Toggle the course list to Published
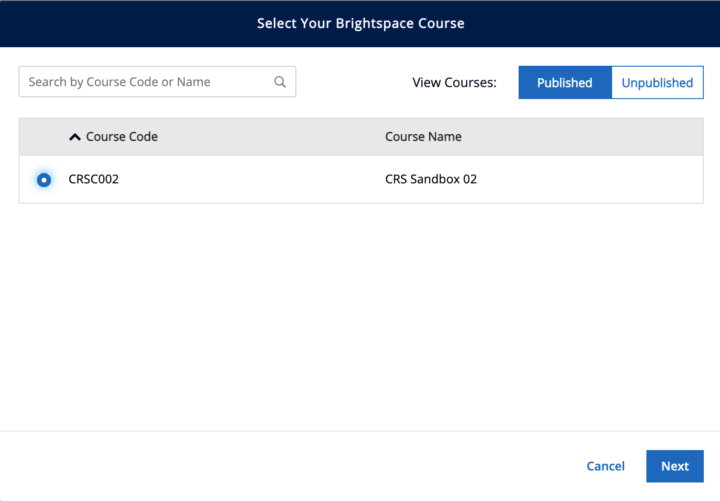 point(564,82)
